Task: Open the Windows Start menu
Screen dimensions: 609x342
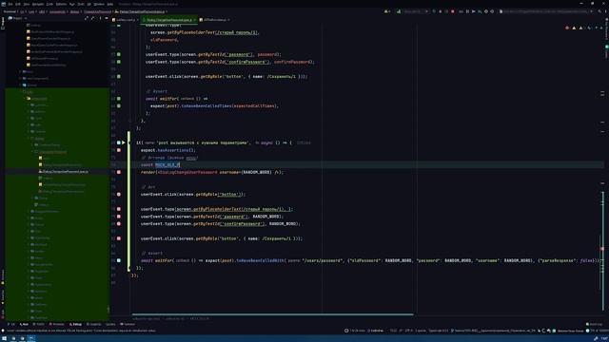Action: click(4, 338)
